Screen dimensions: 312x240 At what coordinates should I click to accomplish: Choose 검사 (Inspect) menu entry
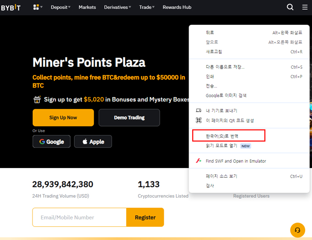click(x=249, y=186)
